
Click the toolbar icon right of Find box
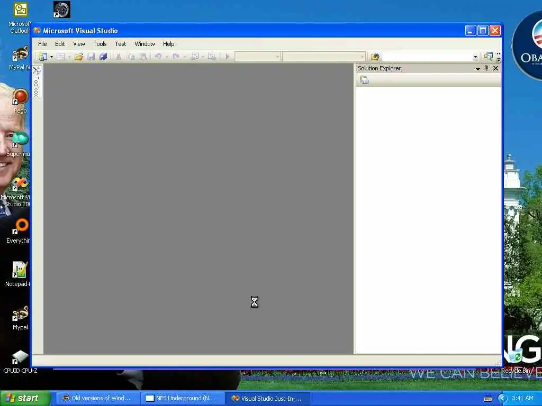[x=488, y=56]
